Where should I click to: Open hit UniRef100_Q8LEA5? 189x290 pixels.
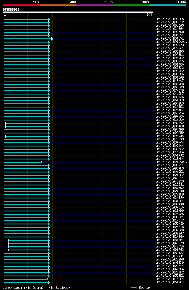(170, 25)
